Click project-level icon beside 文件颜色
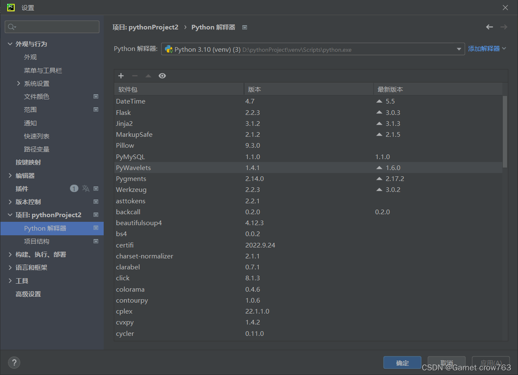 coord(96,96)
